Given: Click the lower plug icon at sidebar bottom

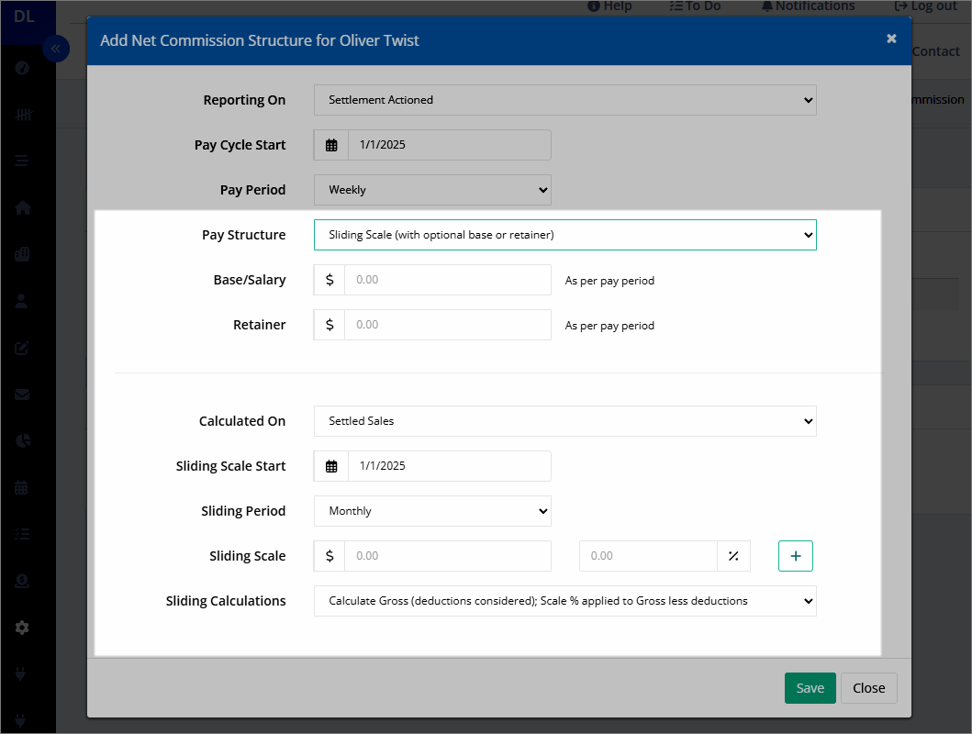Looking at the screenshot, I should [x=20, y=720].
